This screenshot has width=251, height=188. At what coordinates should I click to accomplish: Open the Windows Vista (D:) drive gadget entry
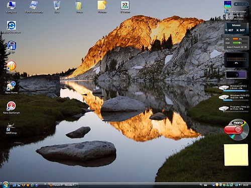(x=234, y=97)
